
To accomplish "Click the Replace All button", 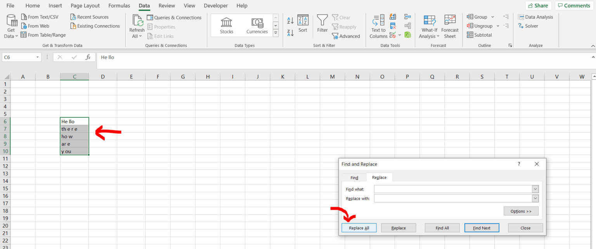I will (359, 228).
